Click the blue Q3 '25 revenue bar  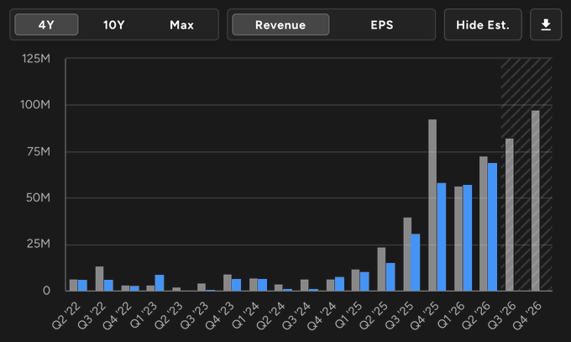(416, 262)
